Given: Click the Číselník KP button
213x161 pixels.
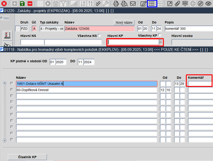Looking at the screenshot, I should [27, 157].
